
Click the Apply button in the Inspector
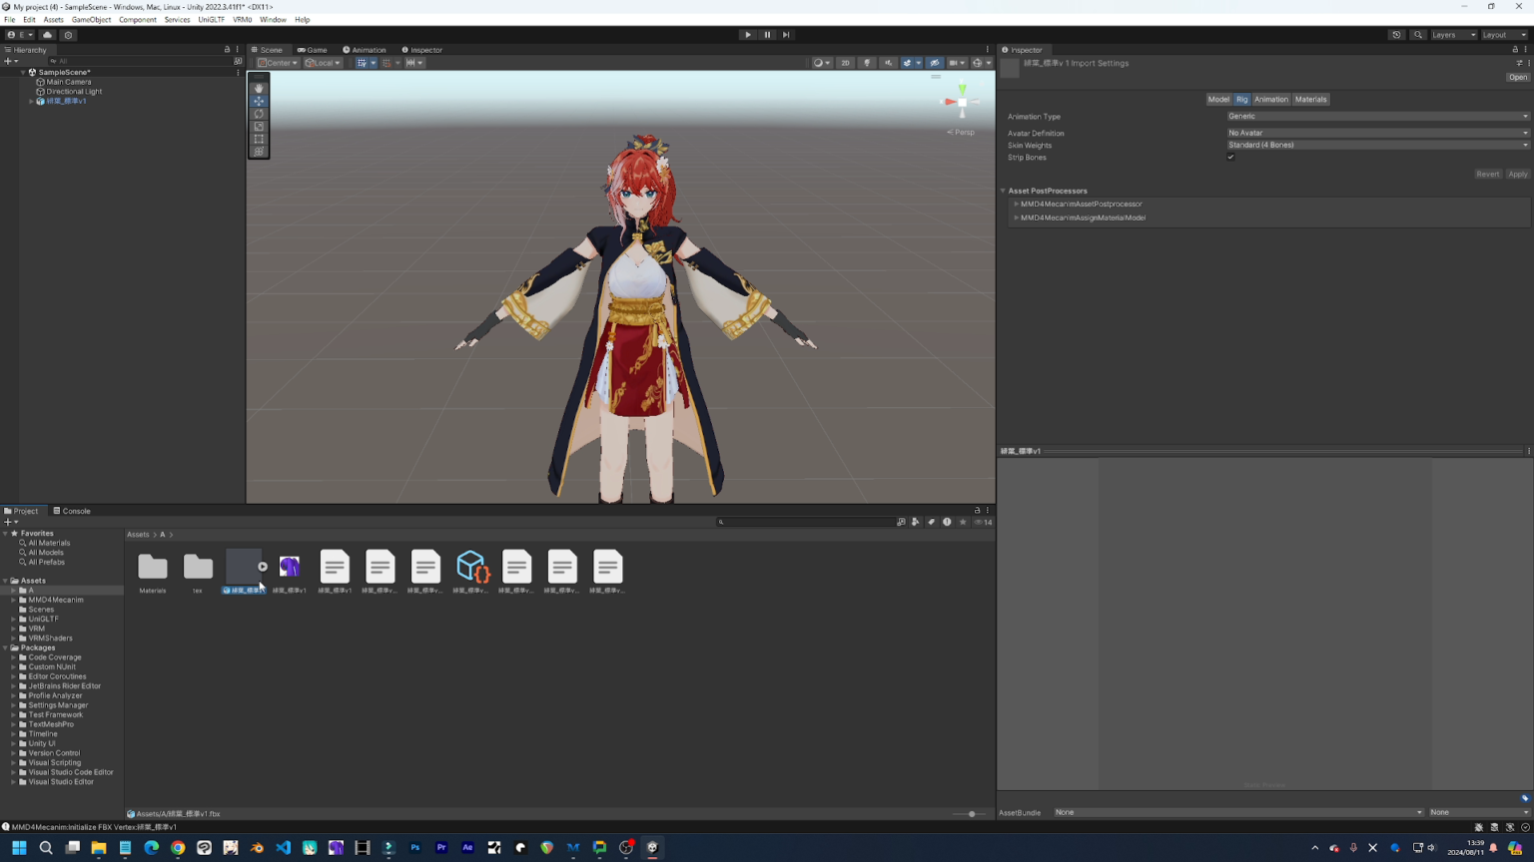click(x=1518, y=174)
